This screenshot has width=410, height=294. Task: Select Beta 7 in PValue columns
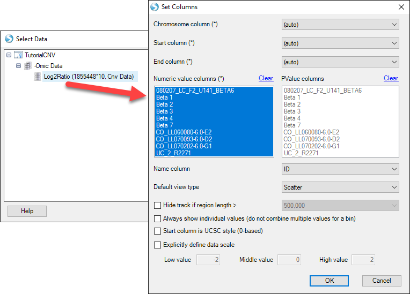tap(340, 125)
